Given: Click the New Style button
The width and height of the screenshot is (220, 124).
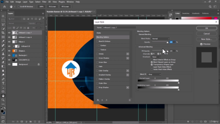Looking at the screenshot, I should [x=207, y=39].
